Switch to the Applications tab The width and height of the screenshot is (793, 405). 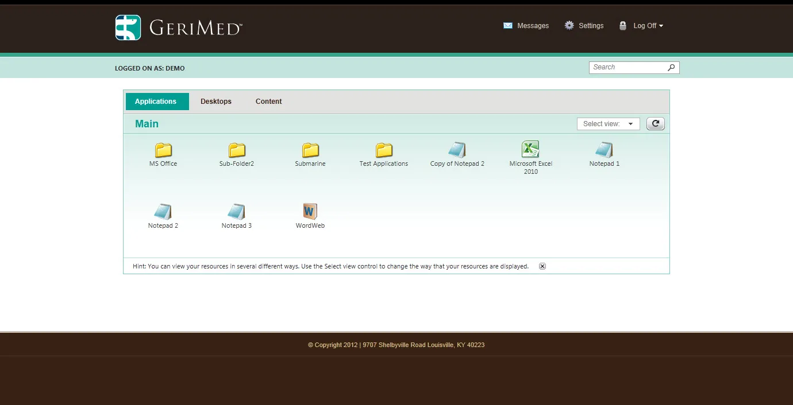coord(157,102)
